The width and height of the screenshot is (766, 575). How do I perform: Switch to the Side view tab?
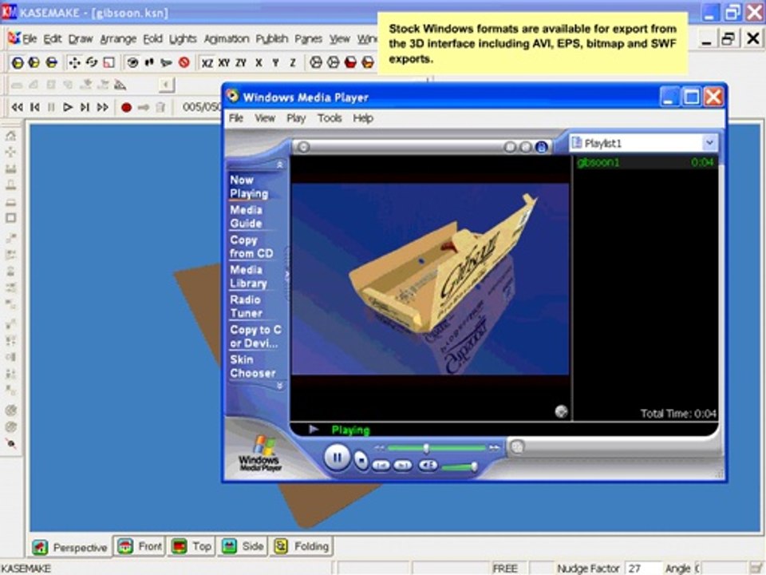coord(243,546)
